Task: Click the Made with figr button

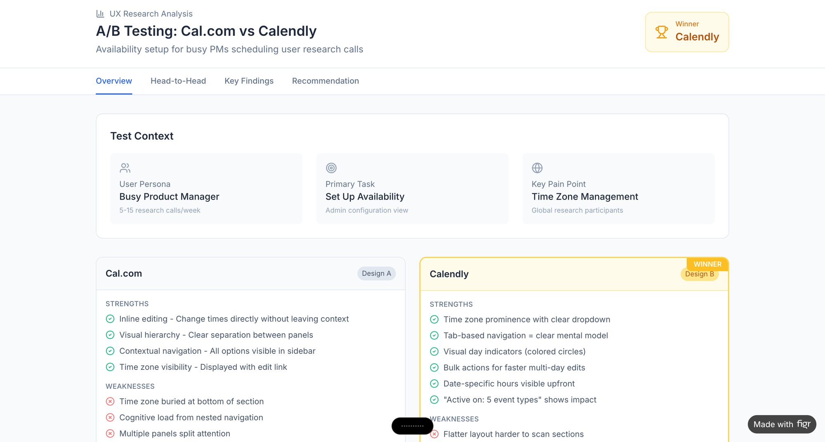Action: coord(782,424)
